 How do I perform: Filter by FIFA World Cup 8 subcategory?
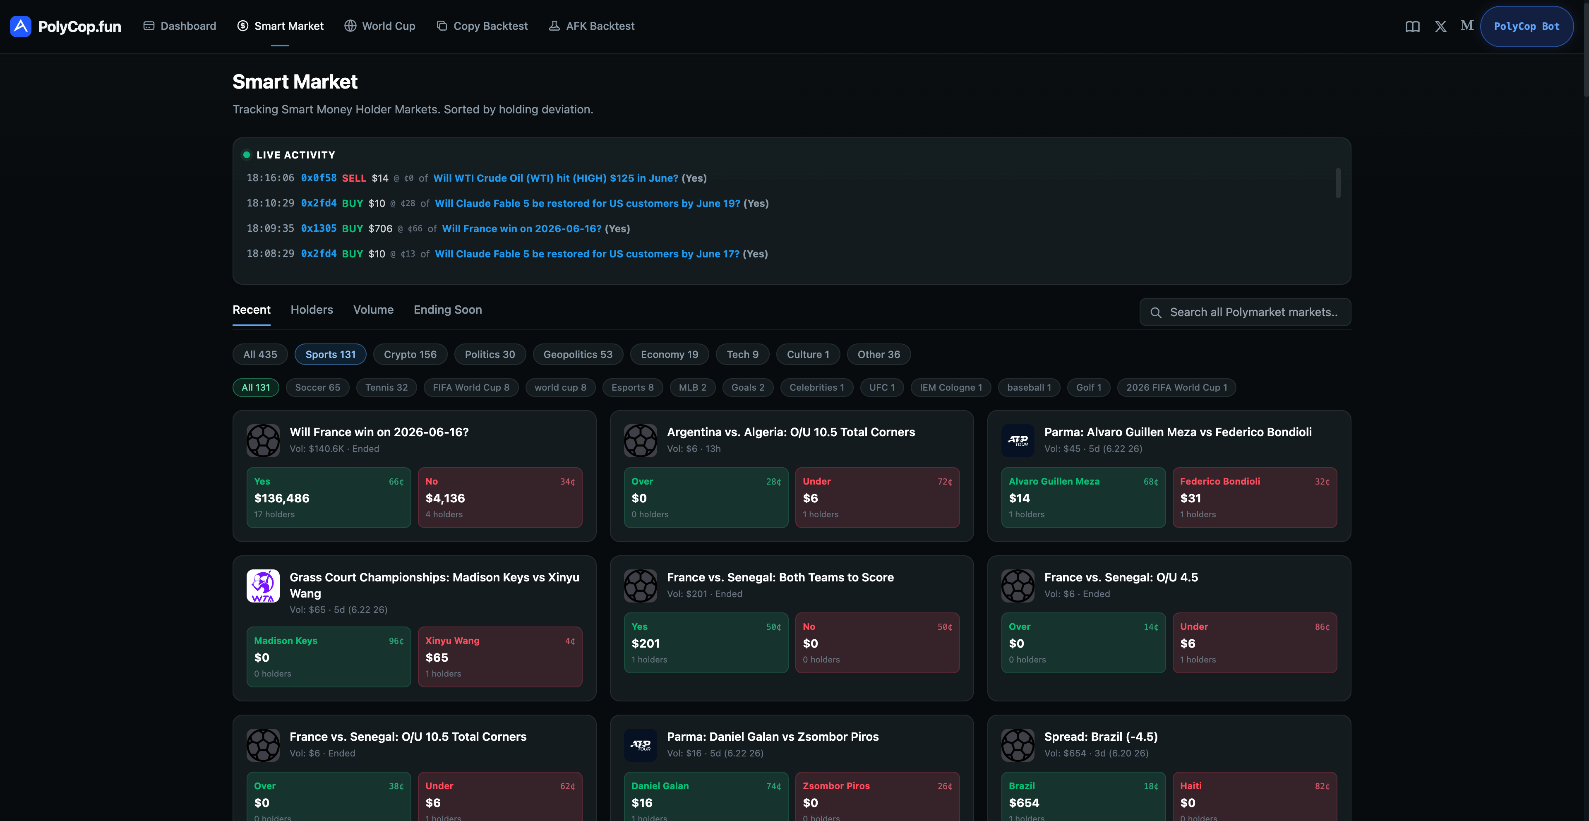point(470,387)
